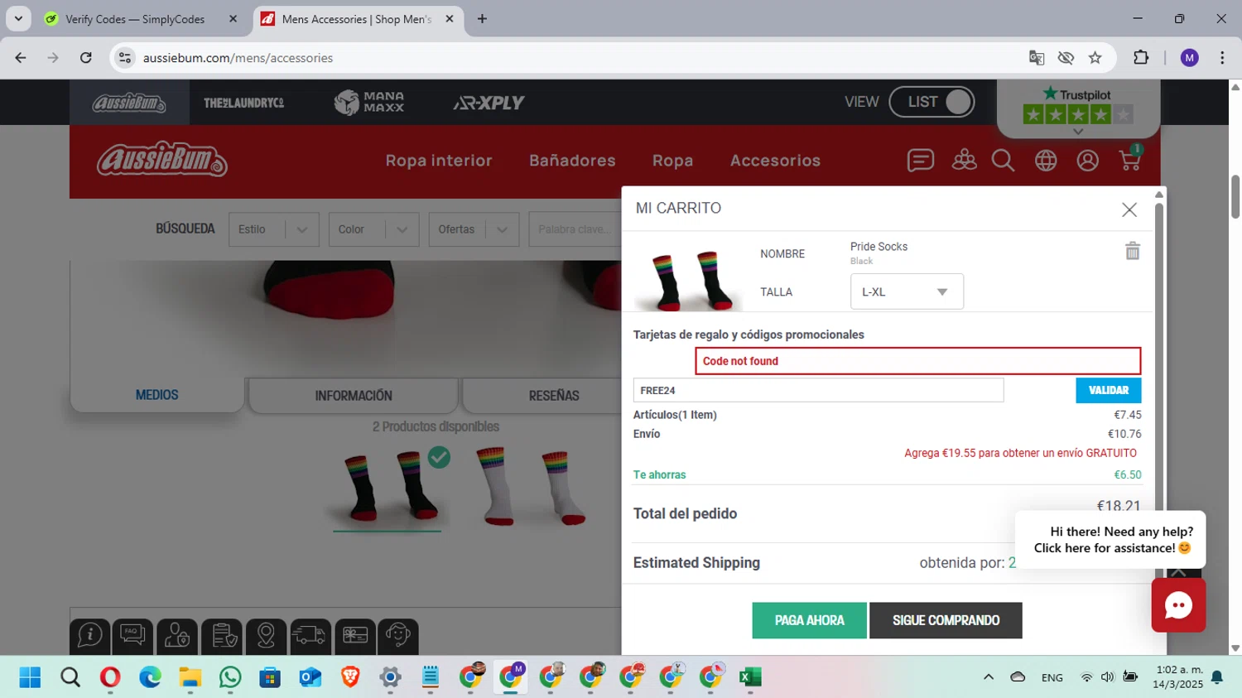The width and height of the screenshot is (1242, 698).
Task: Click the VALIDAR button
Action: click(x=1108, y=390)
